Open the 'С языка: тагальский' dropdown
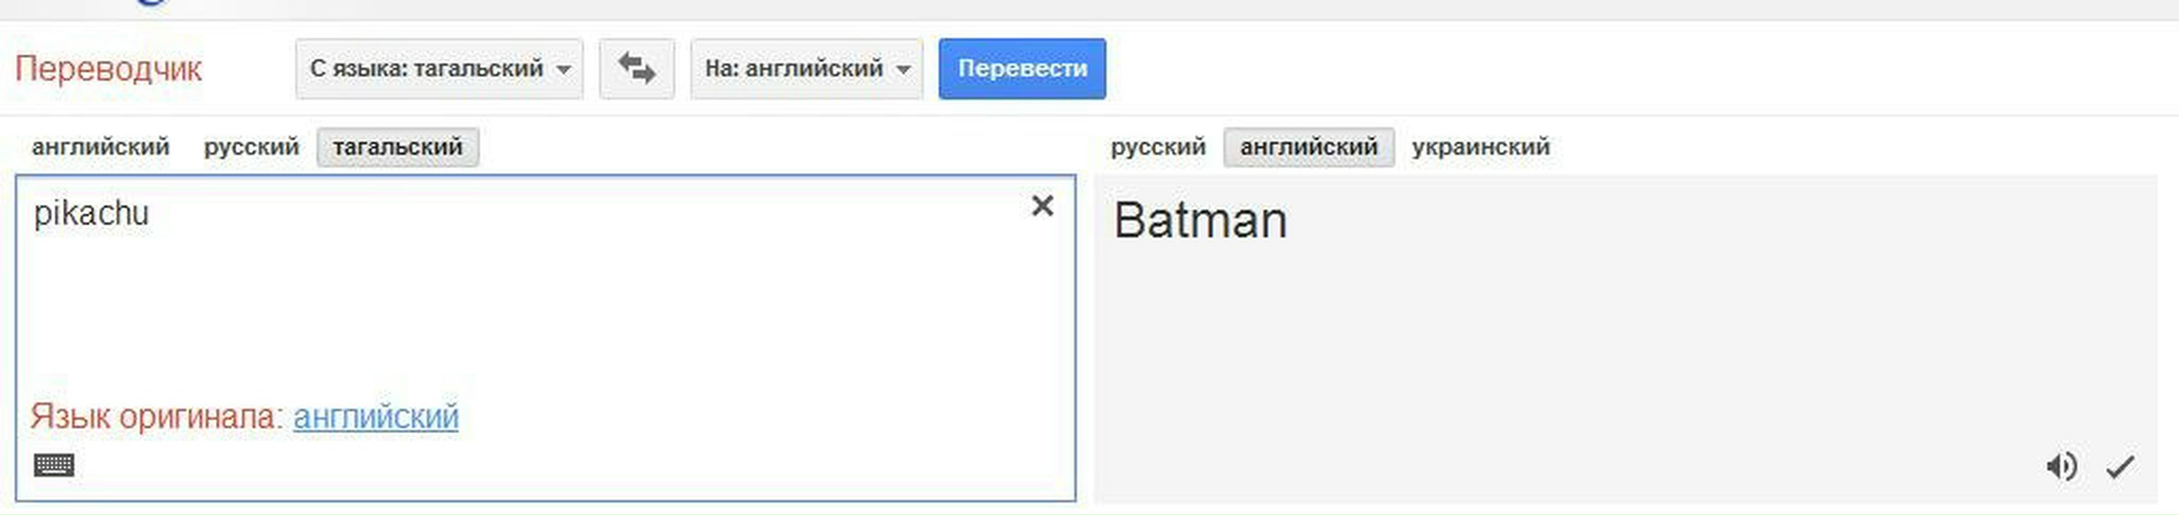 [438, 68]
